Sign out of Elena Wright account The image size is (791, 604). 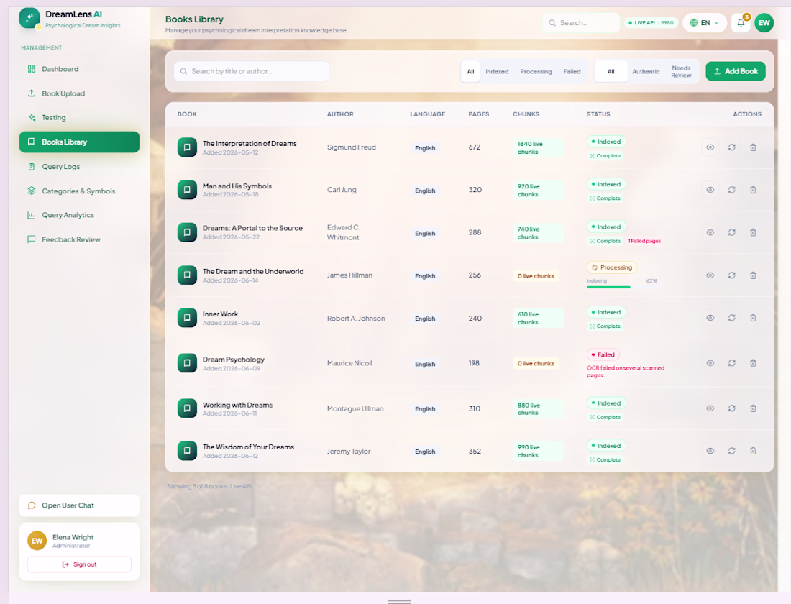point(79,564)
